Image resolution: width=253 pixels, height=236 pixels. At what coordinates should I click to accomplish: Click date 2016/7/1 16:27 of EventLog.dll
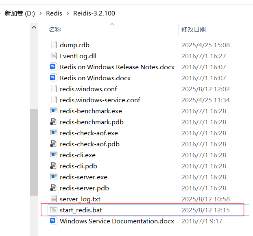tap(204, 56)
